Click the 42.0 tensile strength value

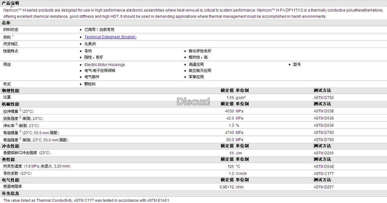click(x=230, y=118)
